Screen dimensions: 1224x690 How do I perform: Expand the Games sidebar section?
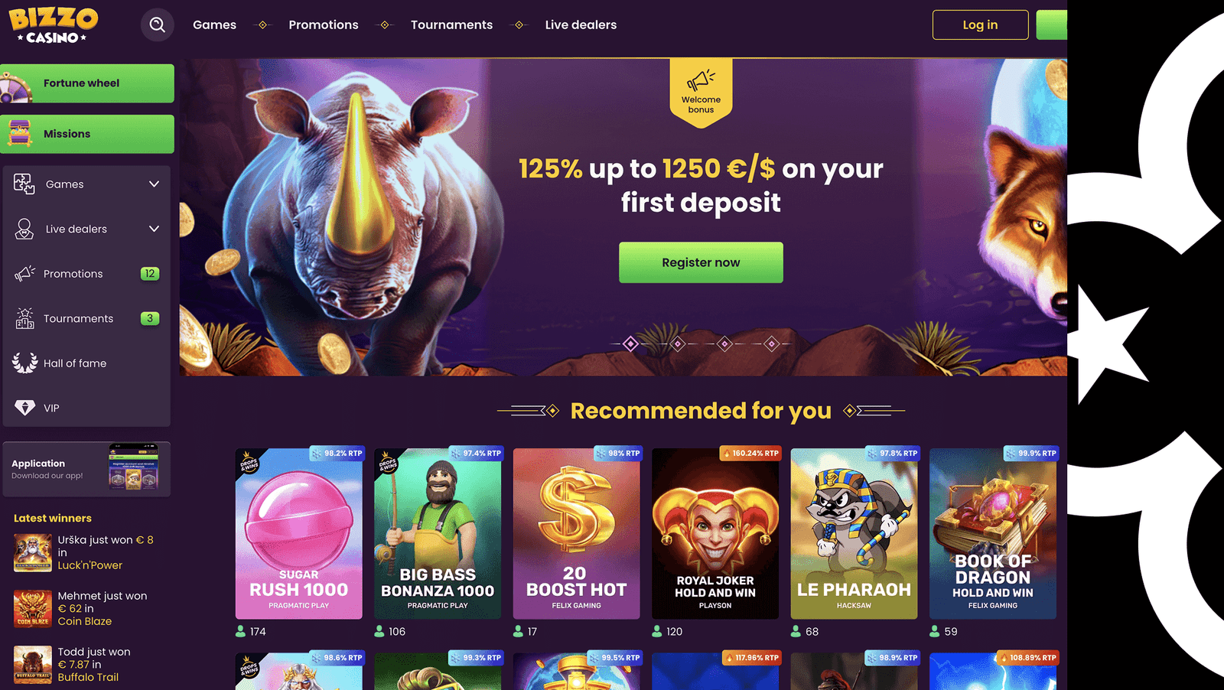(x=86, y=184)
